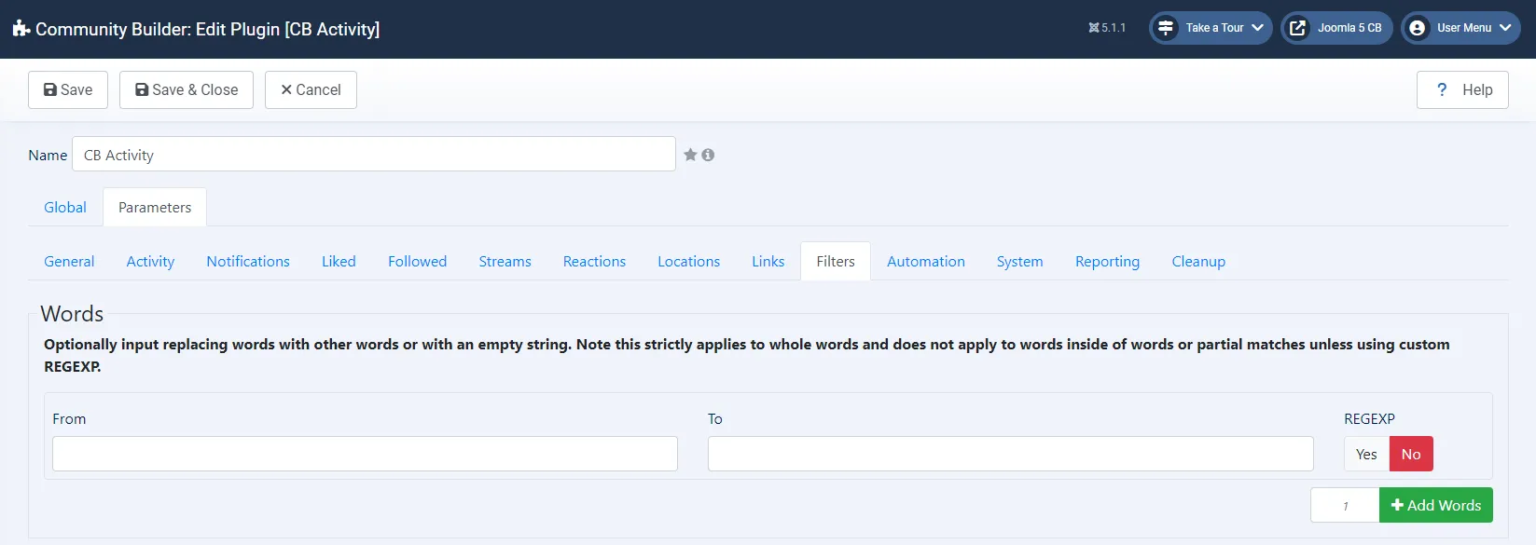This screenshot has width=1536, height=545.
Task: Open the Liked sub-tab
Action: pyautogui.click(x=339, y=261)
